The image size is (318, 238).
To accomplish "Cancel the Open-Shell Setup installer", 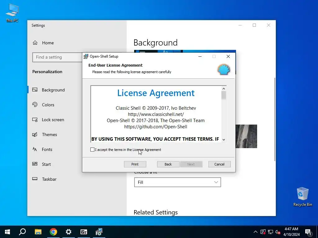I will (x=219, y=164).
